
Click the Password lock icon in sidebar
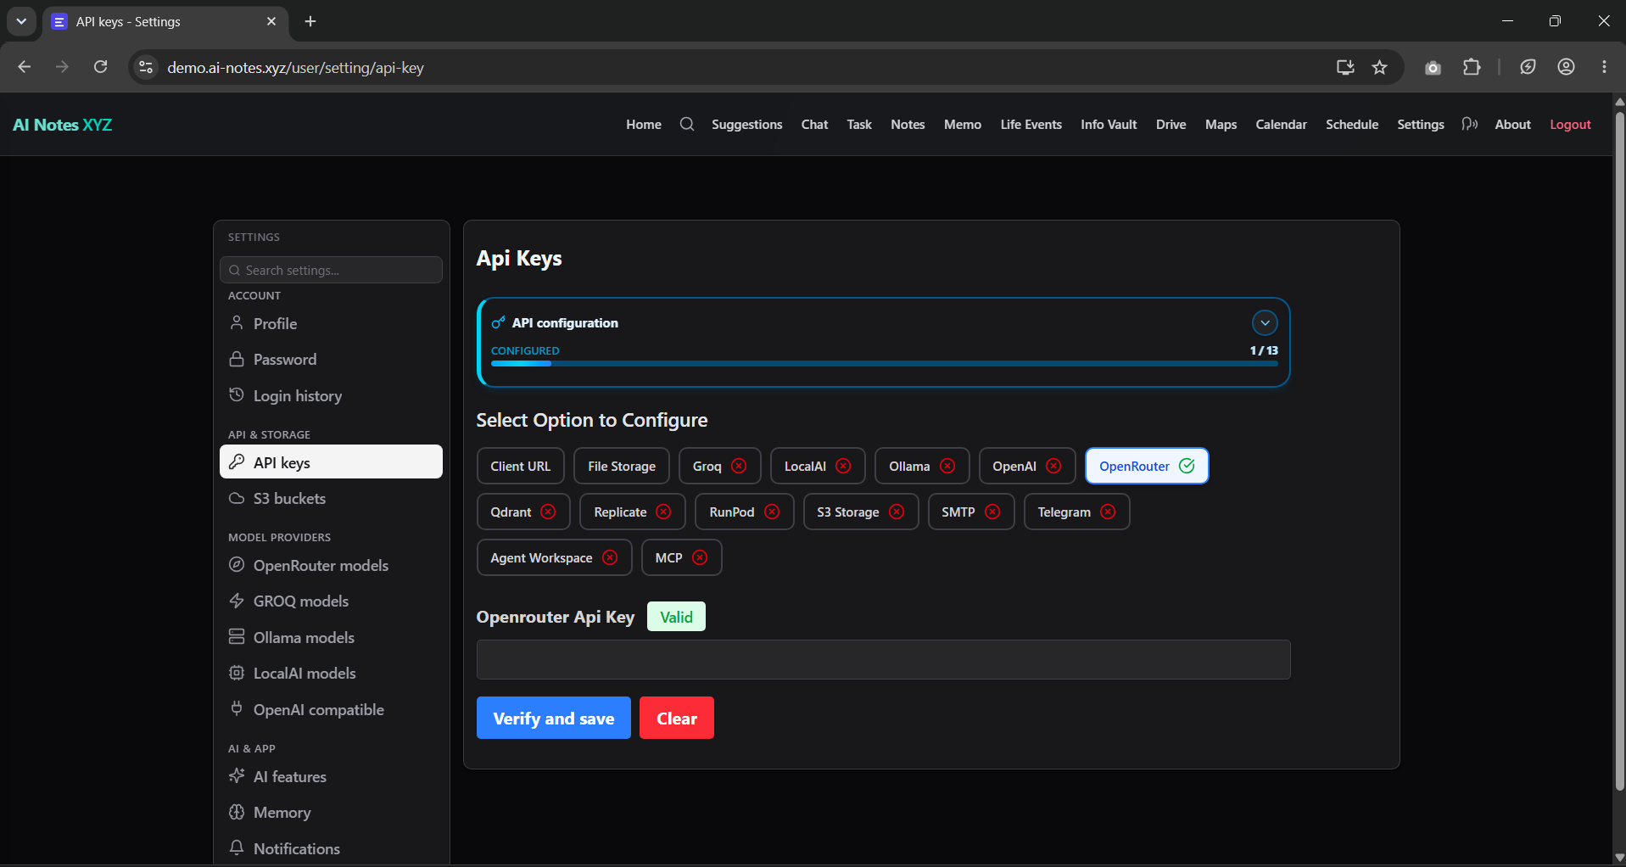tap(237, 359)
